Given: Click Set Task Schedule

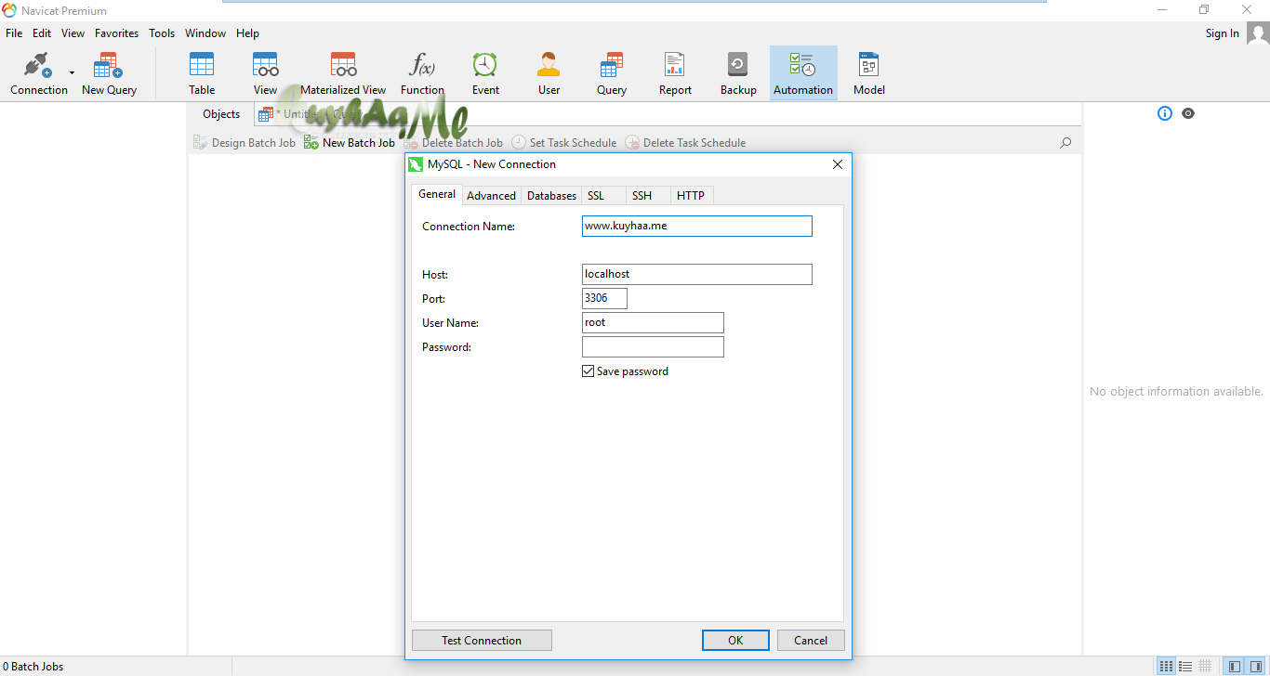Looking at the screenshot, I should [564, 143].
